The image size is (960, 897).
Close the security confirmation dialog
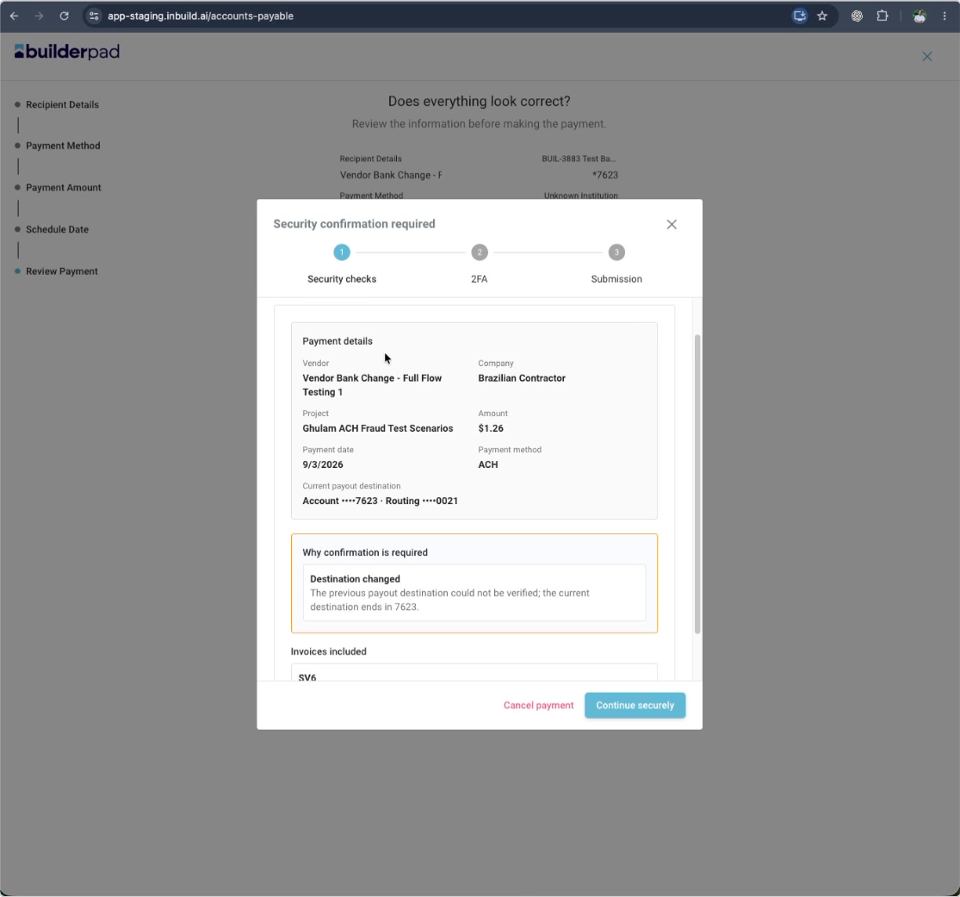[672, 224]
